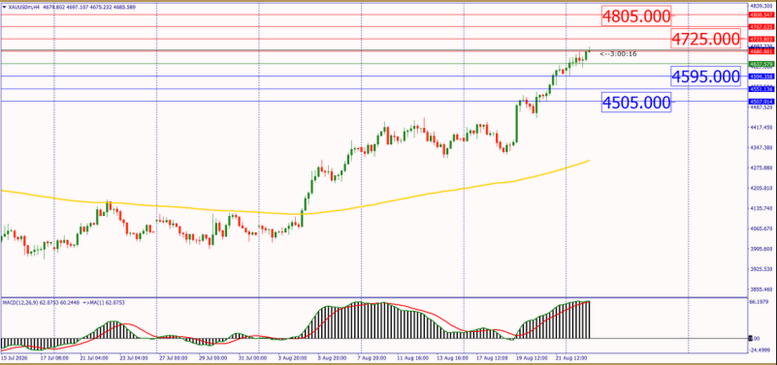The image size is (777, 365).
Task: Click the XAUUSDm,H4 chart title text
Action: tap(21, 7)
